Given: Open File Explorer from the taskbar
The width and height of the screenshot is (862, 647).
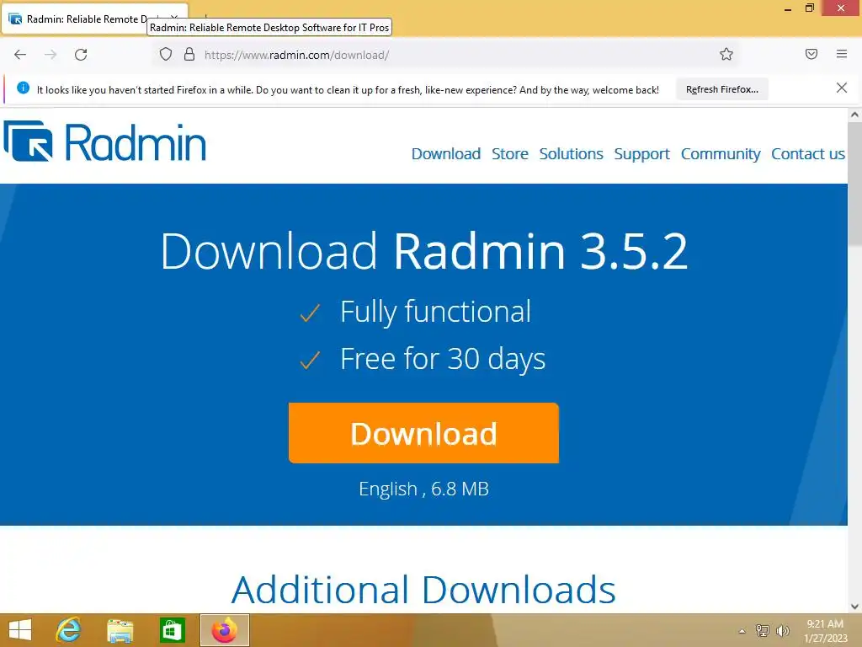Looking at the screenshot, I should point(120,630).
